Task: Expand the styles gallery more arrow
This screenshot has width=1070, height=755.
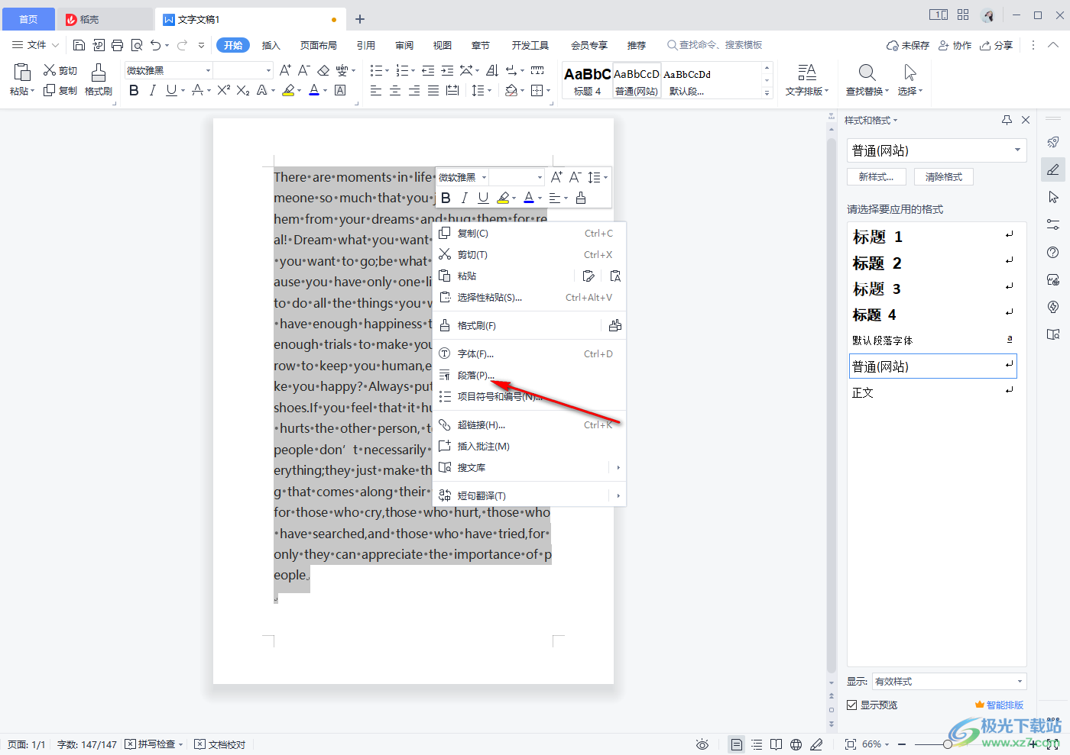Action: pyautogui.click(x=767, y=93)
